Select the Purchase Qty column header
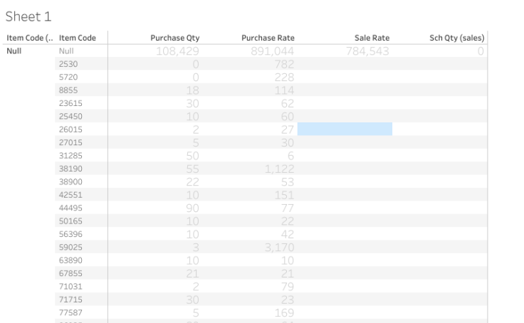 174,38
